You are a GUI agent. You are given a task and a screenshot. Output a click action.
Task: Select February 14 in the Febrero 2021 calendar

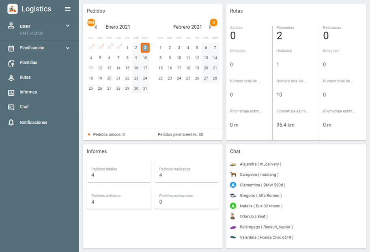pos(215,58)
